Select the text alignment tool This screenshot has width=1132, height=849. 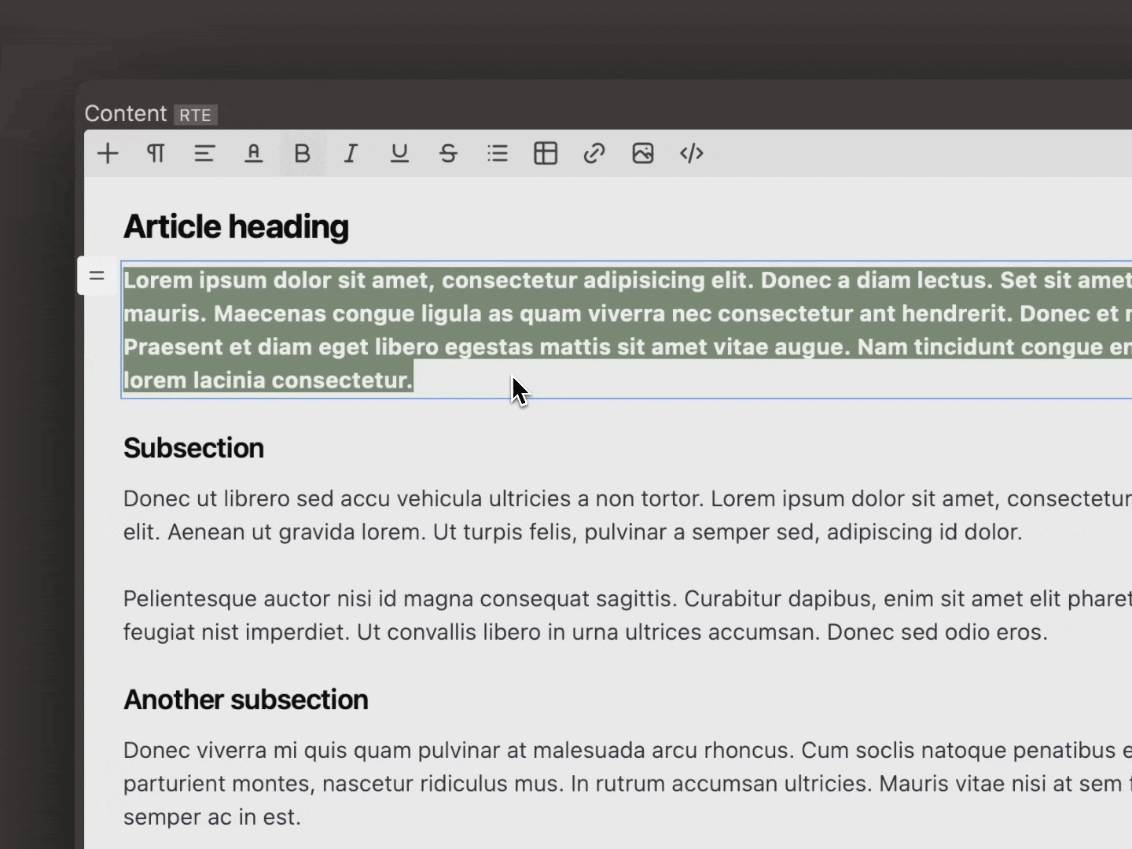click(204, 153)
